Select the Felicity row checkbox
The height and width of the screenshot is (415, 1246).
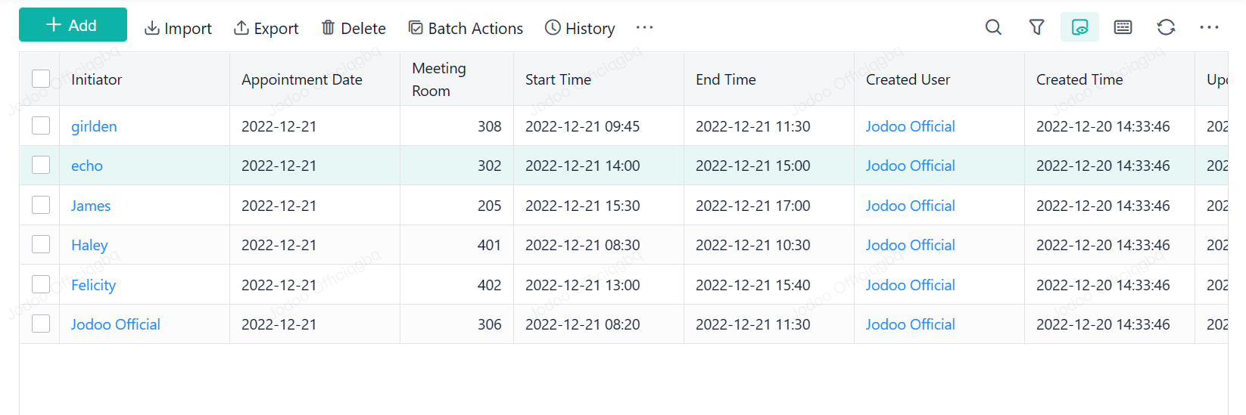coord(41,284)
